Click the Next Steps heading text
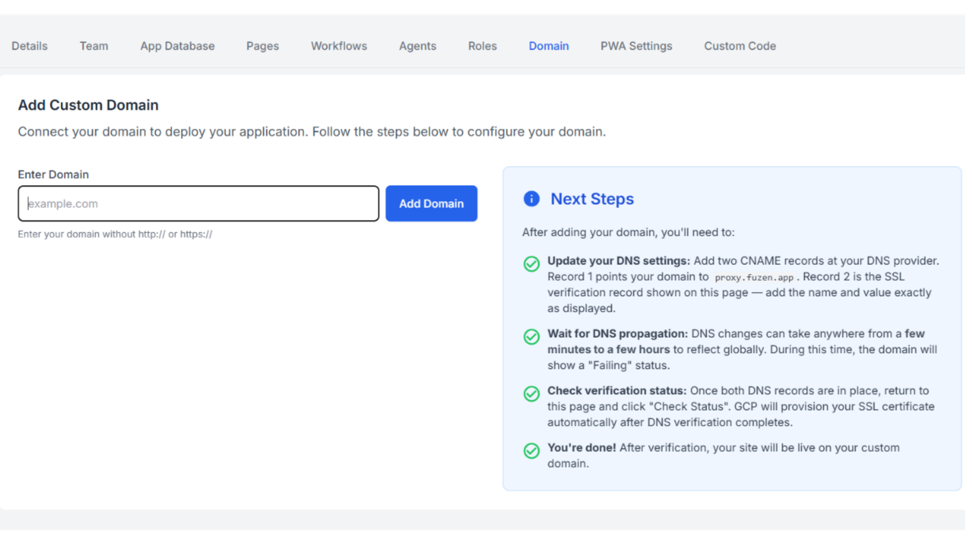965x543 pixels. (x=592, y=198)
